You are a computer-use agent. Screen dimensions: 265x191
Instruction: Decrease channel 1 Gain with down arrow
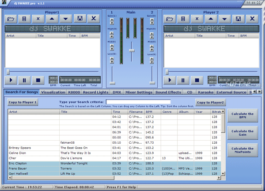112,23
